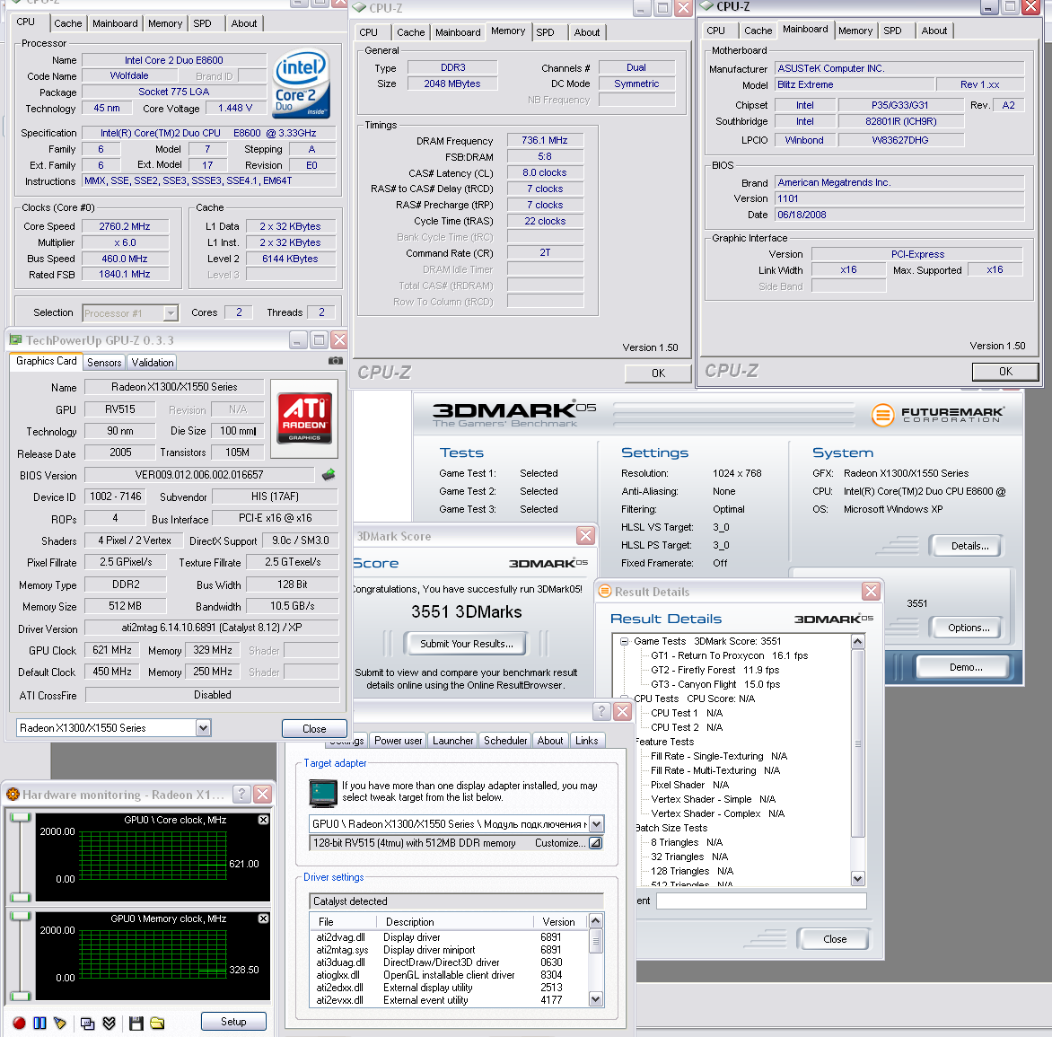Image resolution: width=1052 pixels, height=1037 pixels.
Task: Select the GT1 - Return To Proxycon row
Action: pos(729,655)
